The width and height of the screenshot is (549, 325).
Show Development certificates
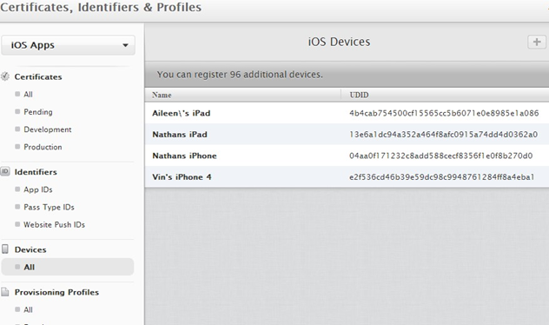coord(48,129)
